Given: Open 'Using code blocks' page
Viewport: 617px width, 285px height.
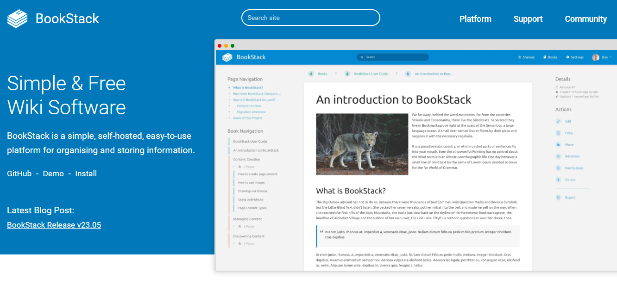Looking at the screenshot, I should click(x=251, y=199).
